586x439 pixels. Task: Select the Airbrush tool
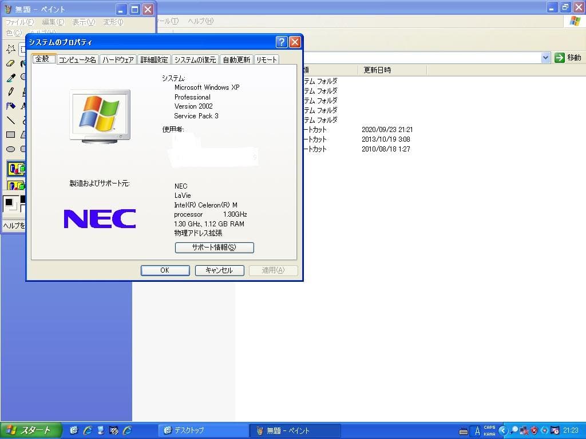[9, 105]
